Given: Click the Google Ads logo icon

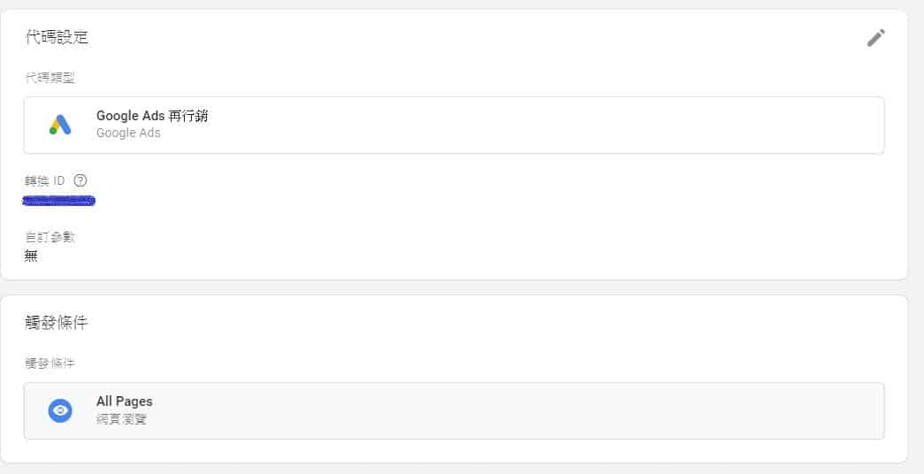Looking at the screenshot, I should (60, 125).
